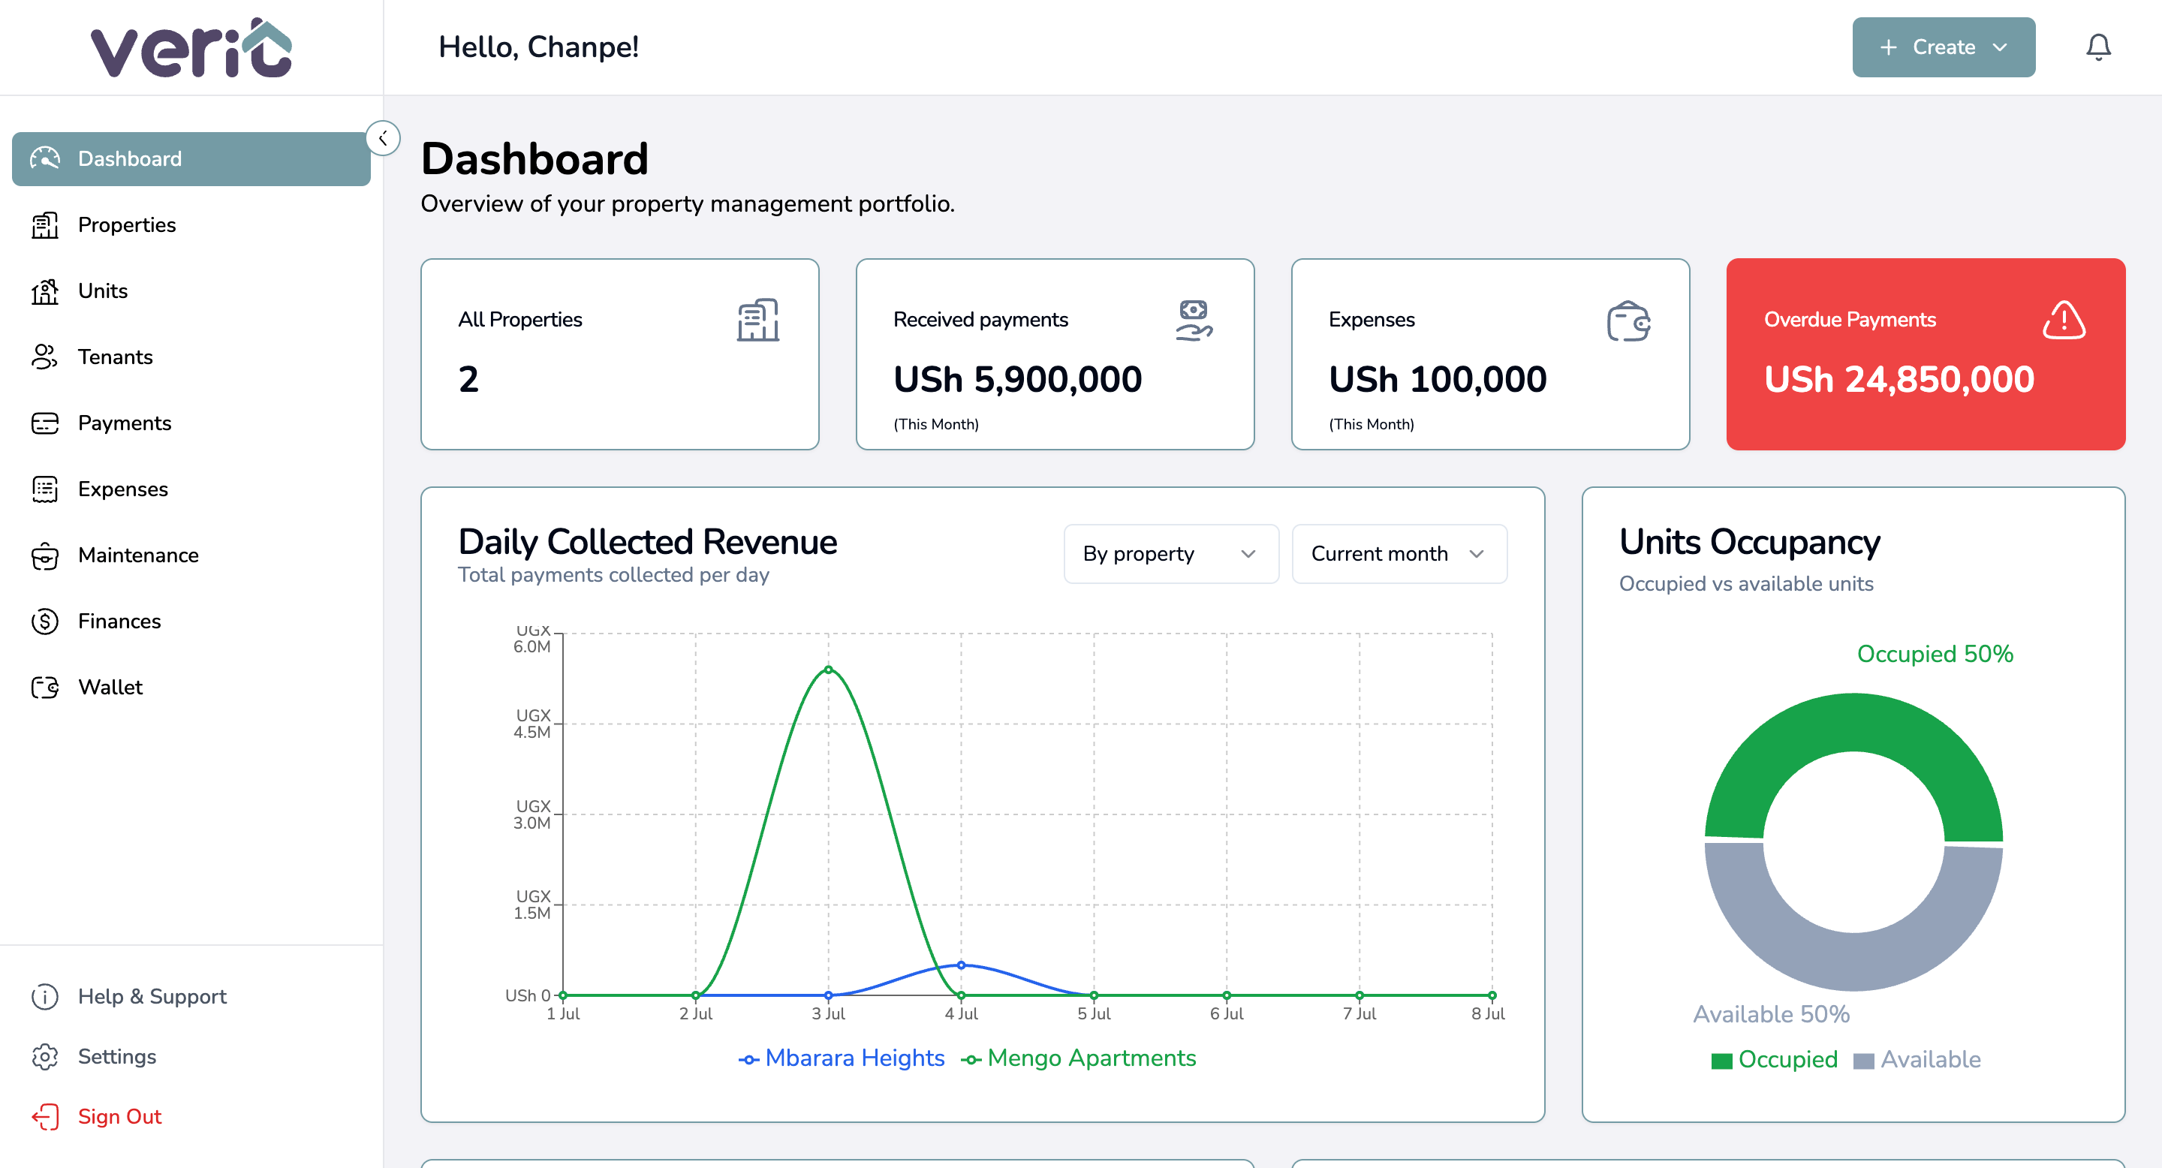Click building icon on All Properties card

point(758,320)
